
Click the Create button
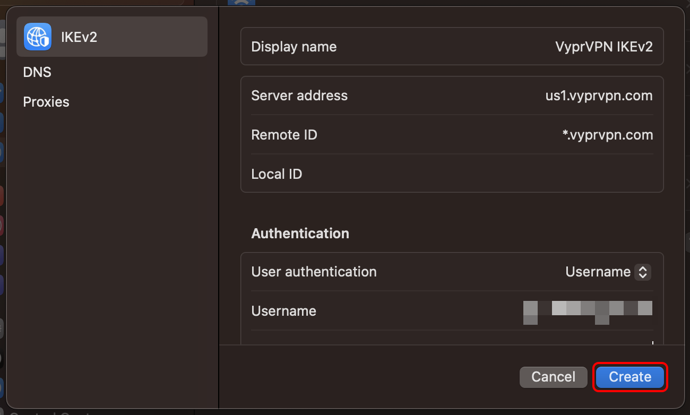click(x=630, y=377)
